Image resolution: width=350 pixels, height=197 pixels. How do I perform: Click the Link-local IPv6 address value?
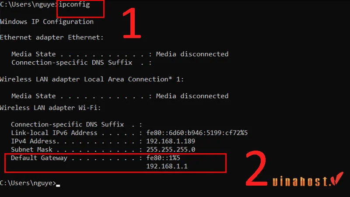click(197, 133)
